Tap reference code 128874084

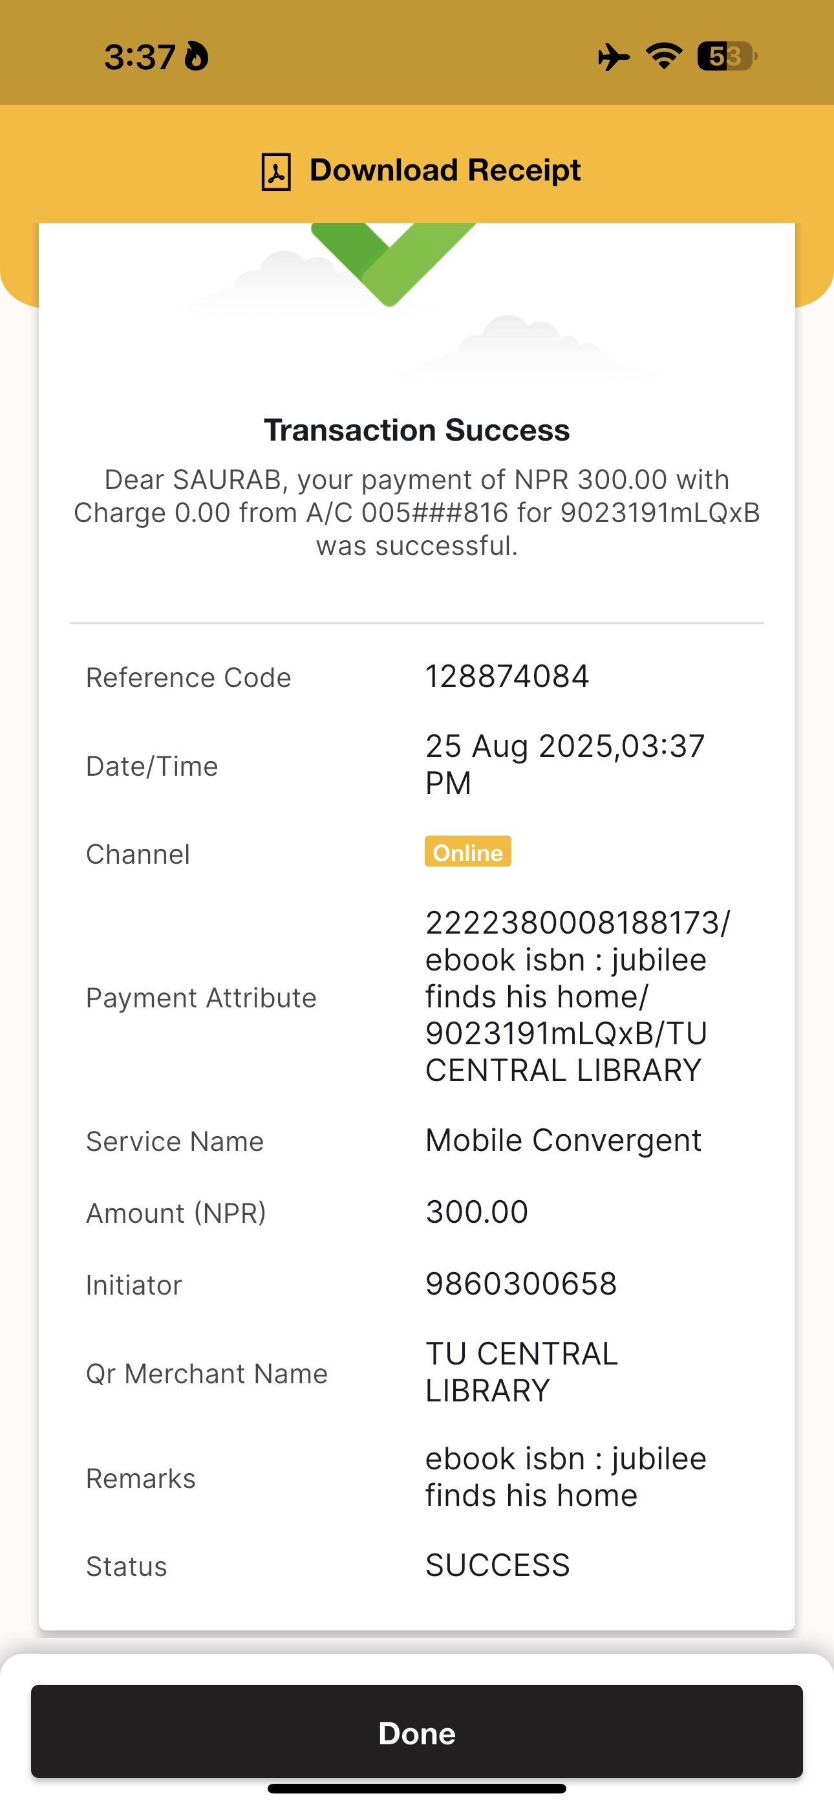pos(507,677)
